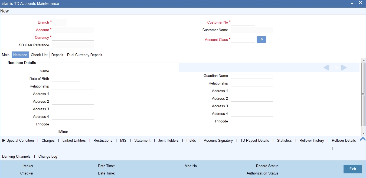Collapse the bottom links panel chevron

(363, 139)
